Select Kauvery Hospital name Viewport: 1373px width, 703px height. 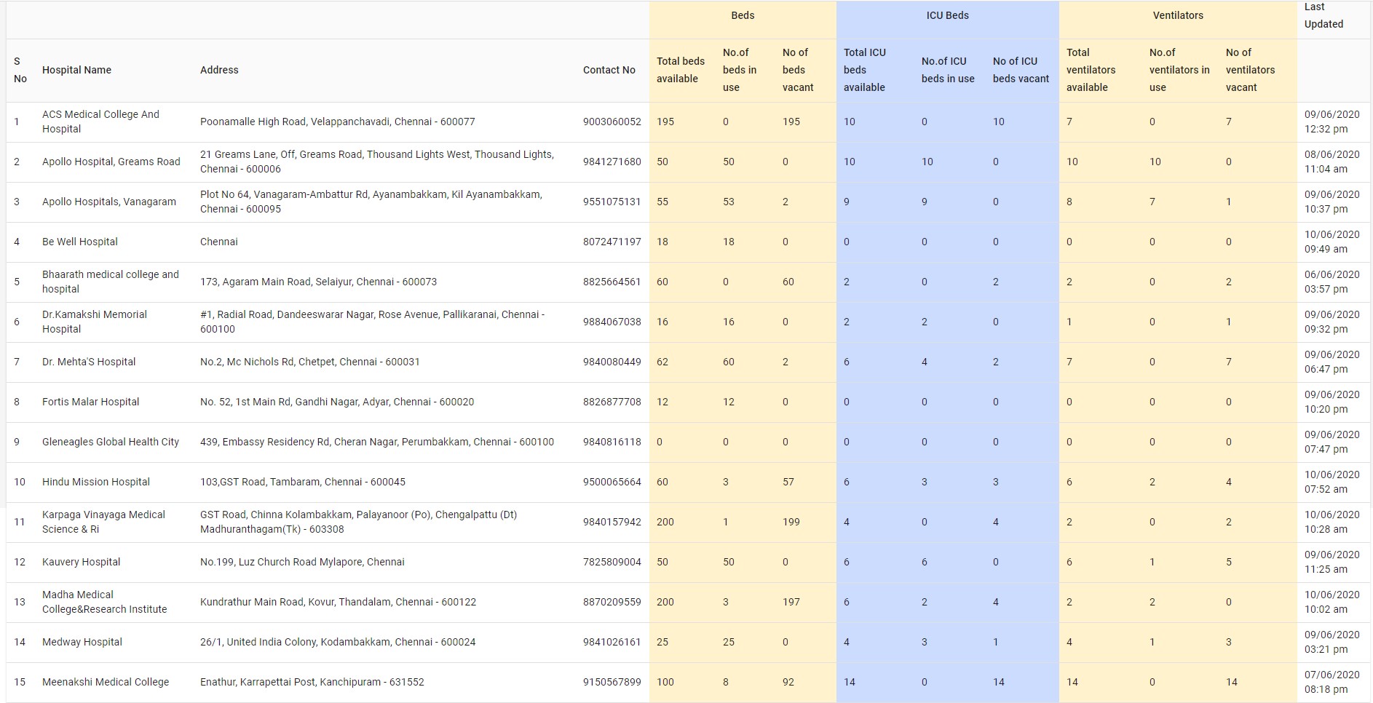[x=82, y=562]
